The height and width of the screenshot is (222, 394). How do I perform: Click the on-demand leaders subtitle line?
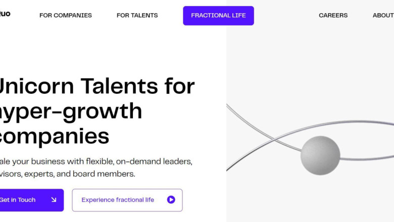point(96,161)
